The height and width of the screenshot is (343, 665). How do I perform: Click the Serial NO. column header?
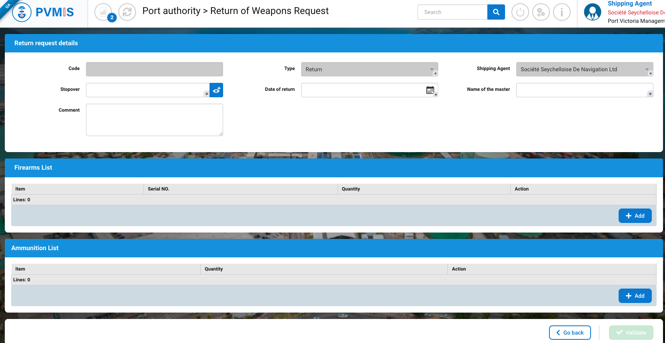pos(159,189)
